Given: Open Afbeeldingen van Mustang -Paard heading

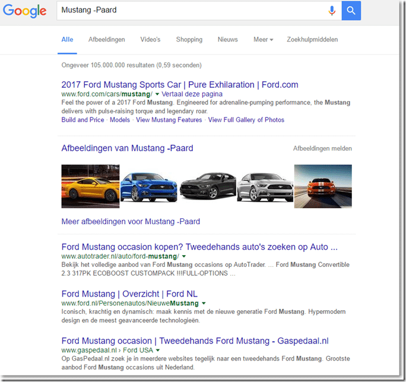Looking at the screenshot, I should 127,148.
